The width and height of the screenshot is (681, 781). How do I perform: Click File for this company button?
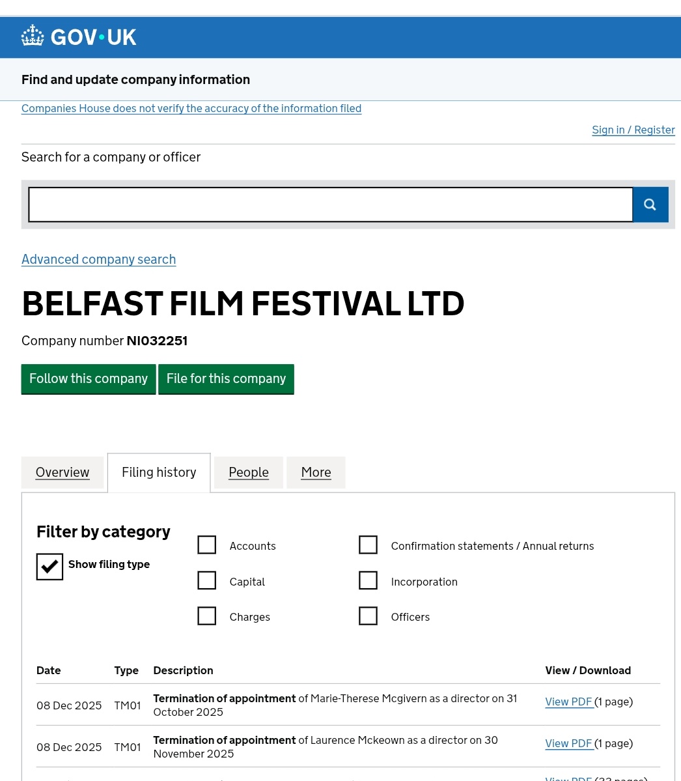tap(226, 379)
